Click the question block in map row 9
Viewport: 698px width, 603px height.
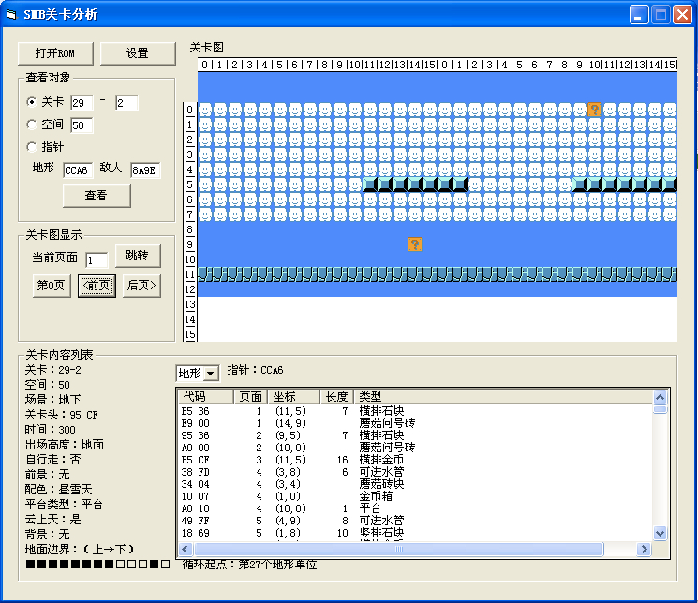pos(415,243)
